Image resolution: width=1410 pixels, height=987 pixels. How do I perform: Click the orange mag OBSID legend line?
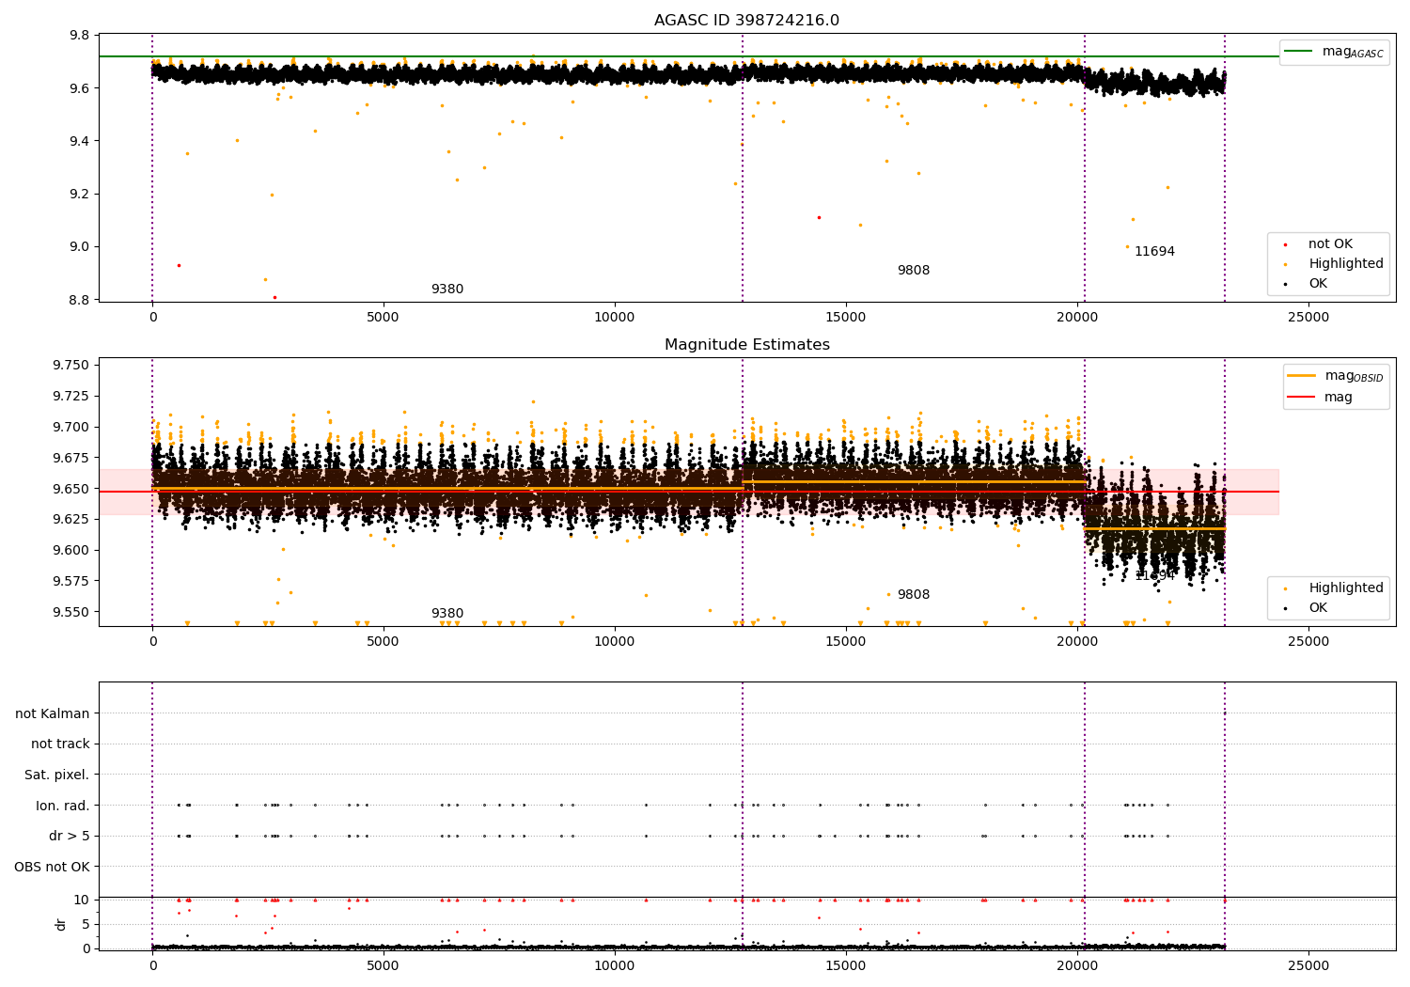coord(1302,376)
